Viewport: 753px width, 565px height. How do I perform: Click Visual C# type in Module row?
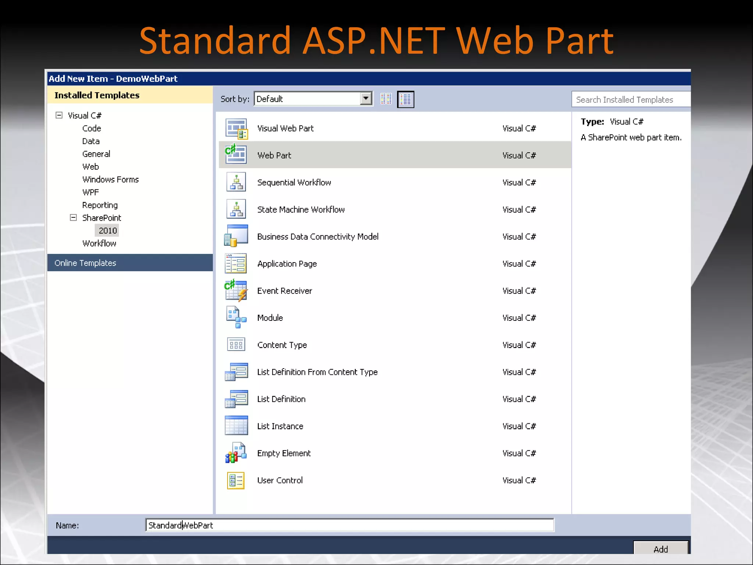pyautogui.click(x=519, y=318)
